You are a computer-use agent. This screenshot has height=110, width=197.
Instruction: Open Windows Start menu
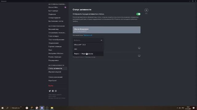(x=2, y=108)
